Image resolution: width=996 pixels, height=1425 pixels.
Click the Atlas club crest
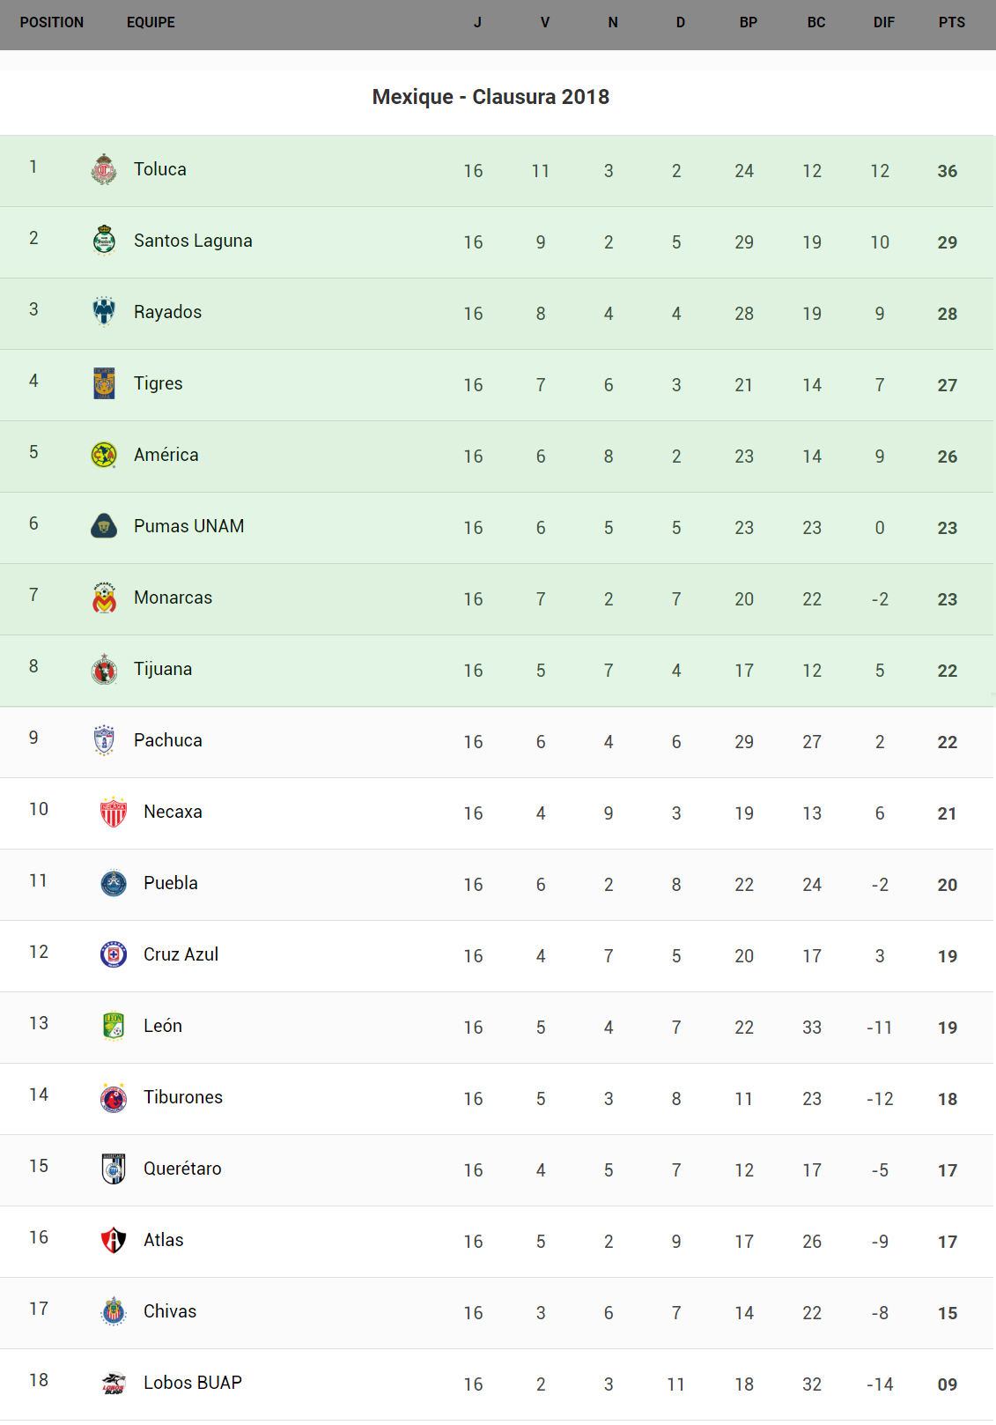pyautogui.click(x=114, y=1240)
